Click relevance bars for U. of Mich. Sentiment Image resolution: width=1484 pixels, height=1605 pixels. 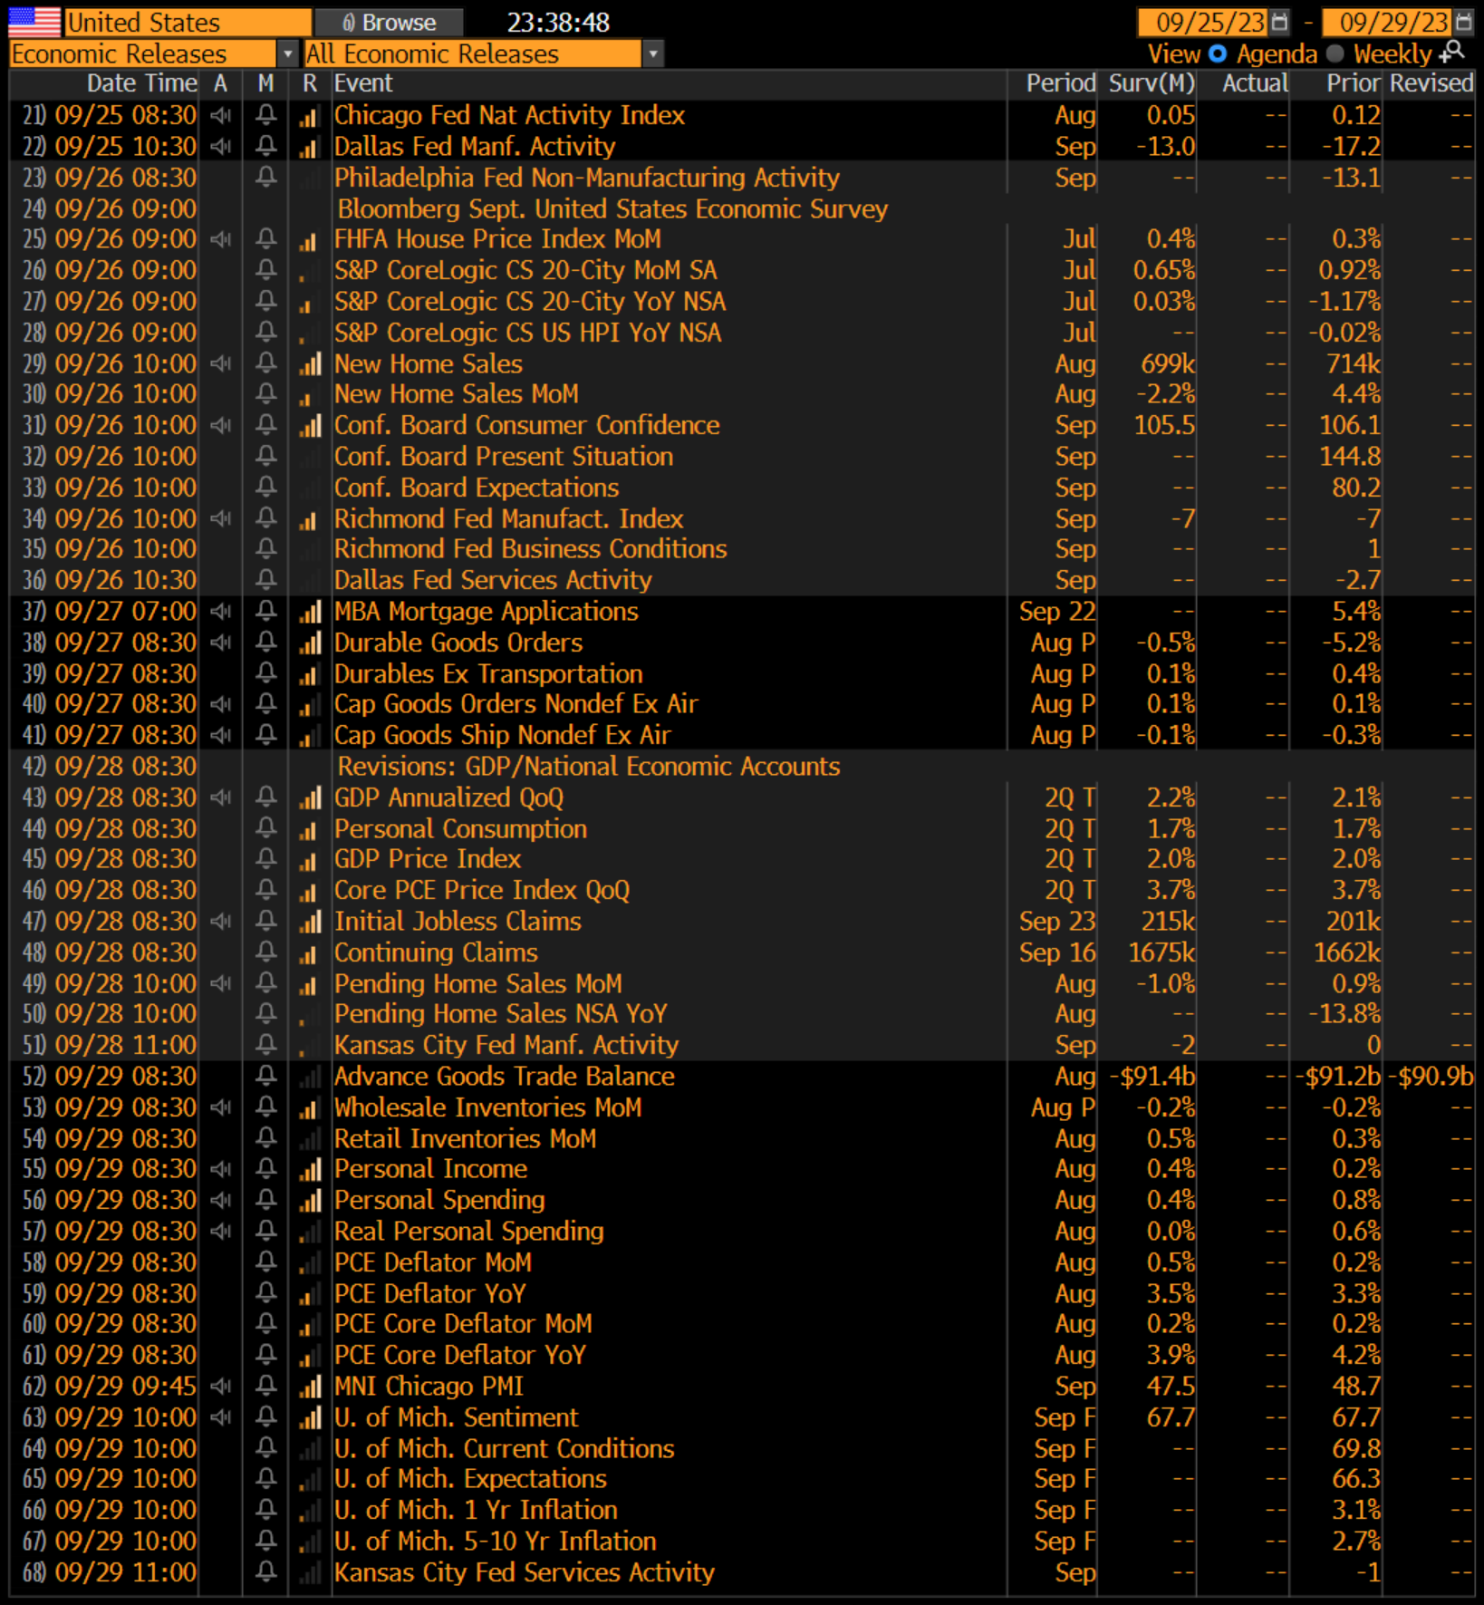click(310, 1417)
